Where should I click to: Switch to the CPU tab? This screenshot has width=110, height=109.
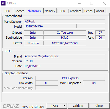point(7,11)
